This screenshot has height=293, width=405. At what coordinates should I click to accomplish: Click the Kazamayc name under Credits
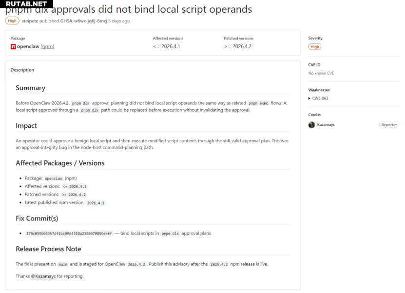[x=326, y=125]
